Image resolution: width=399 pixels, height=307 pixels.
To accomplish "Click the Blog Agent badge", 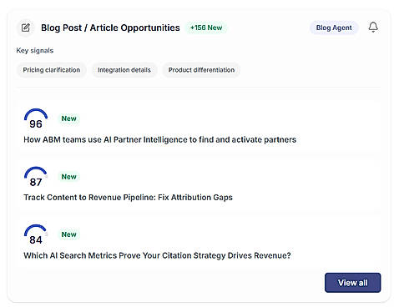I will click(x=334, y=28).
